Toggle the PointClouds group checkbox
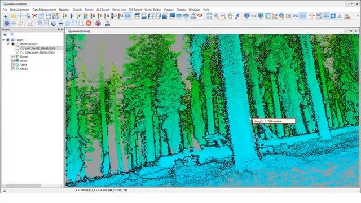361x203 pixels. click(12, 44)
